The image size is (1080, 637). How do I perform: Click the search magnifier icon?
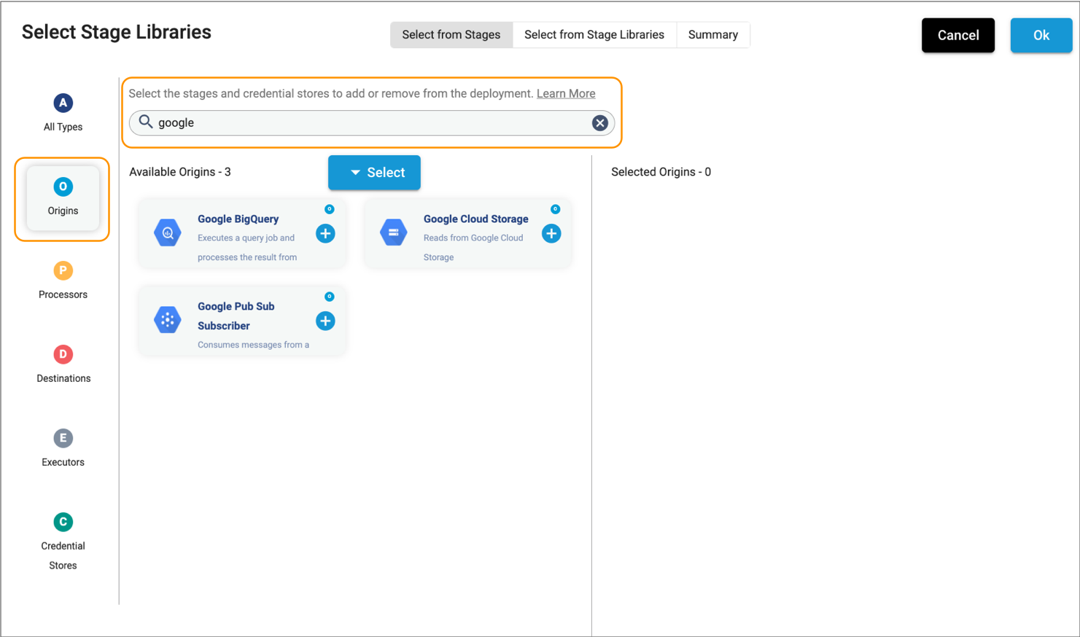tap(146, 122)
